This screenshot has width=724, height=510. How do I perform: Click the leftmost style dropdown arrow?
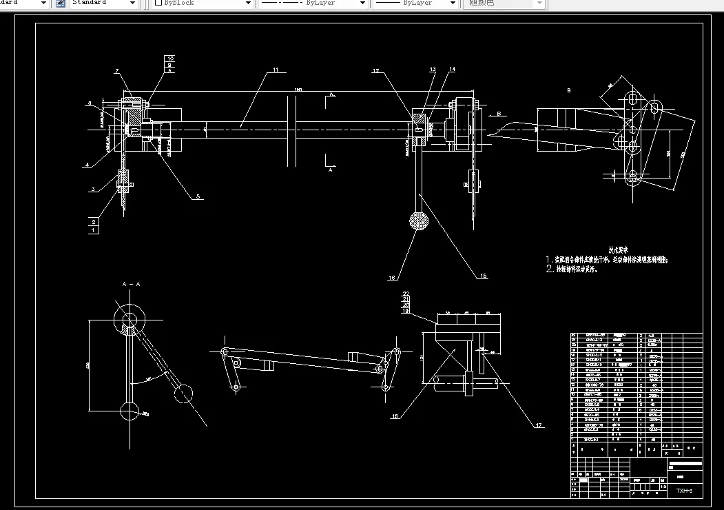coord(43,3)
